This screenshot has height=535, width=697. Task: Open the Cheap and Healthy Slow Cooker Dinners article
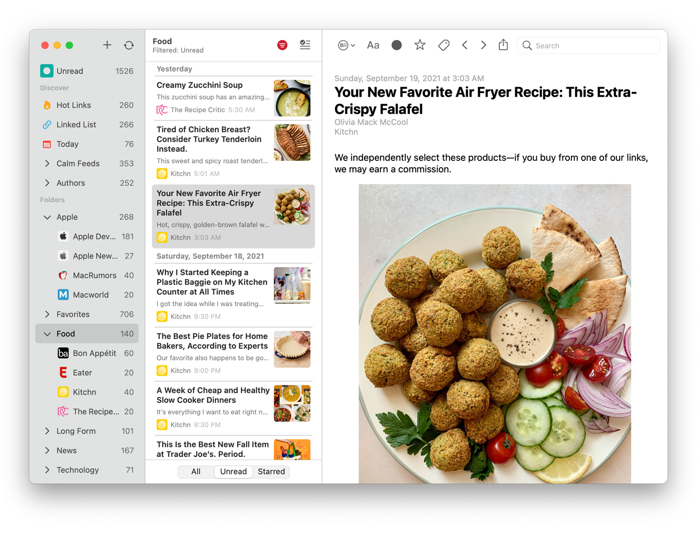(234, 408)
